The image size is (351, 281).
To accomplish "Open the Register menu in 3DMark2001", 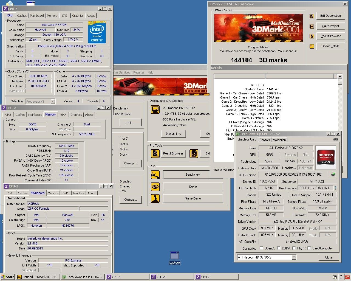I will [138, 72].
